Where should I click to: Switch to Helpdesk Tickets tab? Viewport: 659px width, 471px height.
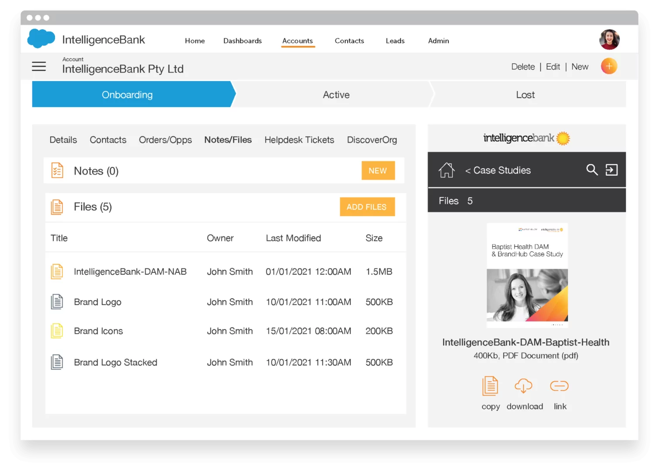tap(299, 140)
